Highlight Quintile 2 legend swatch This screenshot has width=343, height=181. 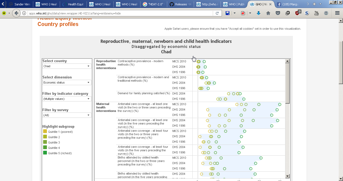coord(45,137)
